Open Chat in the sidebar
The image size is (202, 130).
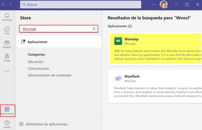[x=7, y=31]
